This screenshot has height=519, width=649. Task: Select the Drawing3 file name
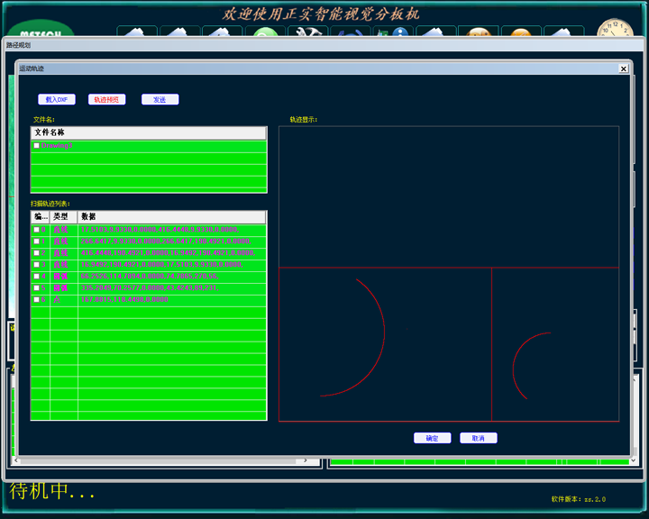tap(57, 145)
